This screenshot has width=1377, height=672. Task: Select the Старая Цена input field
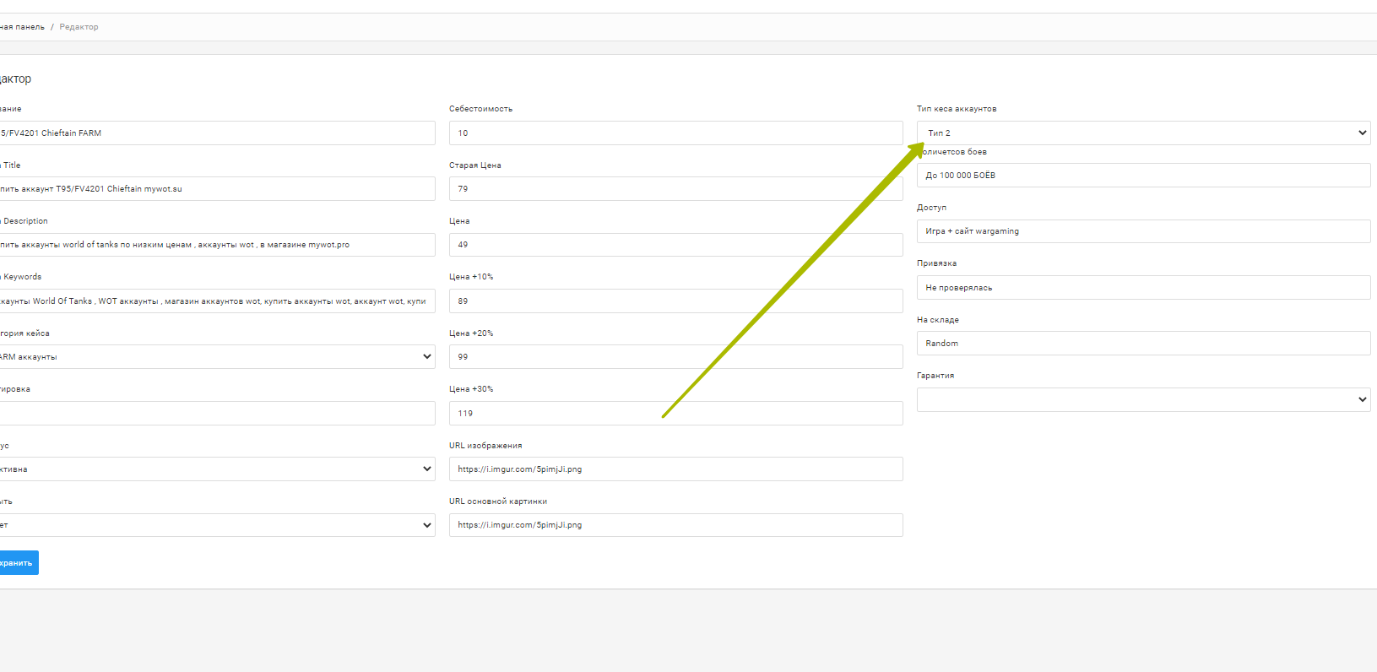pos(675,188)
